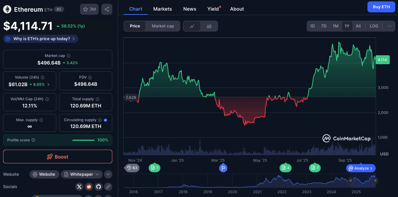Image resolution: width=398 pixels, height=197 pixels.
Task: Click the Buy ETH button
Action: click(381, 7)
